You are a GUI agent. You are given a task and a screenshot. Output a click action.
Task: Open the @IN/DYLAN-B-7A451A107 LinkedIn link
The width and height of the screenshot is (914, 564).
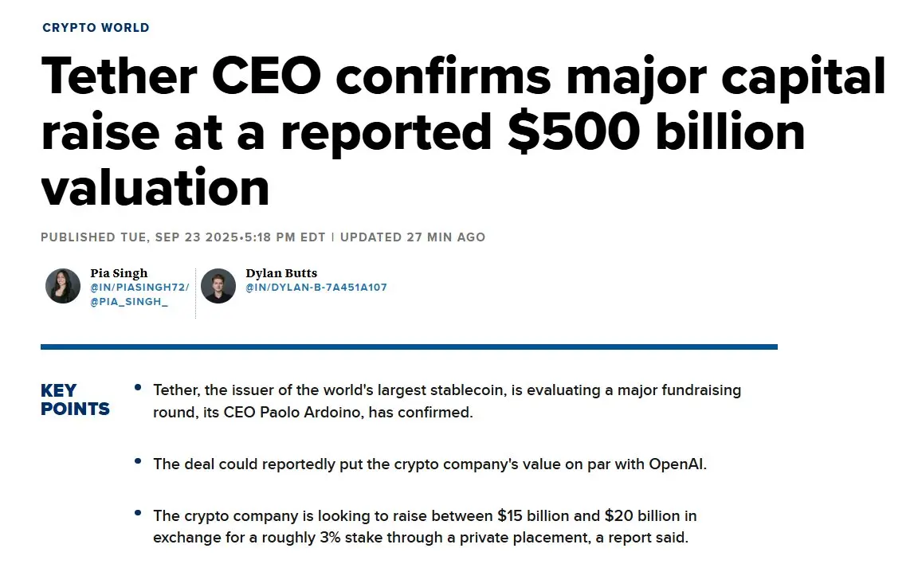tap(316, 288)
